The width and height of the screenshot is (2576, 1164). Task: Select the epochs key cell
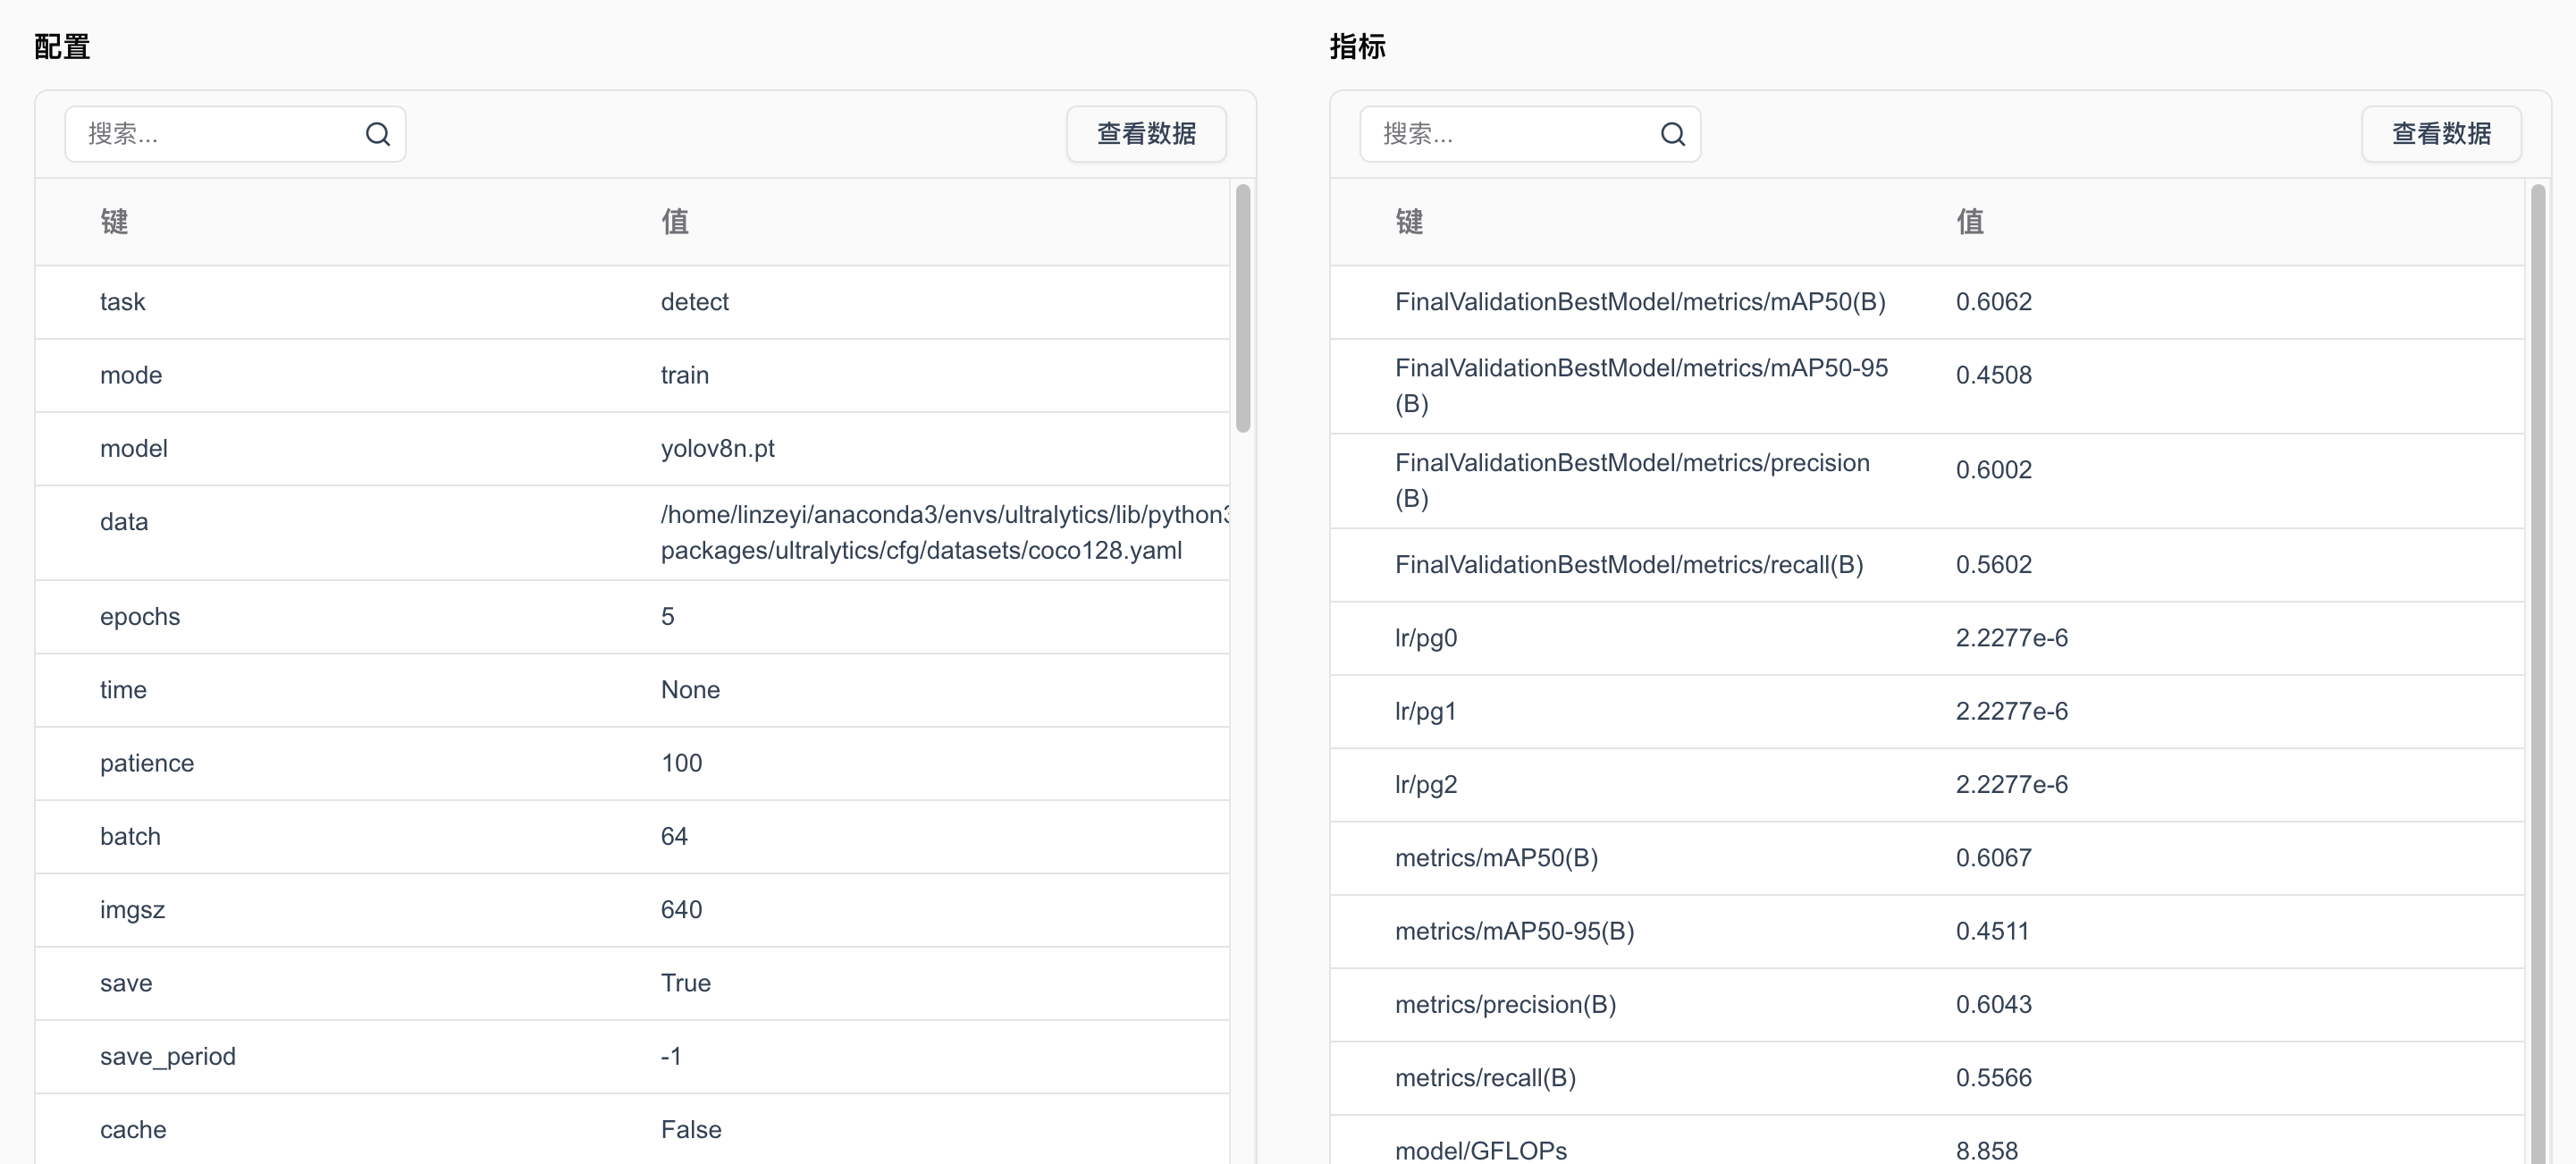coord(139,616)
